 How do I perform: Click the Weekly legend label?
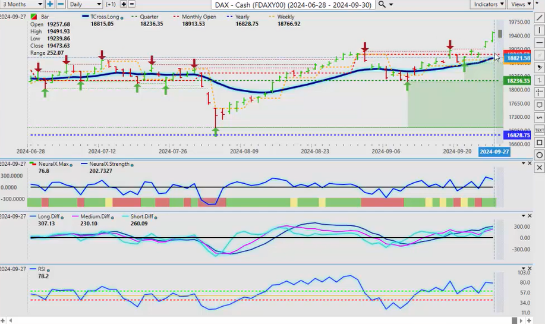pos(286,17)
